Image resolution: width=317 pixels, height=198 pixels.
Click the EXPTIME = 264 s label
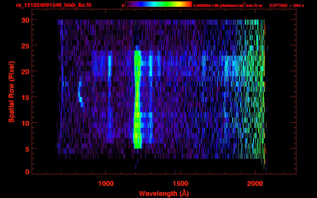click(287, 5)
